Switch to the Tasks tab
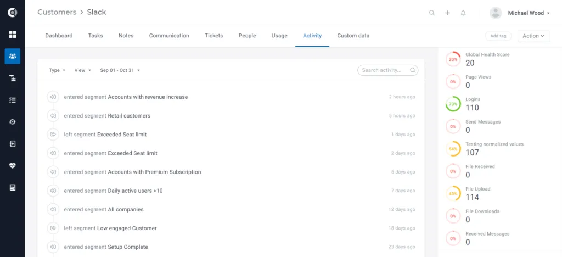 (95, 36)
